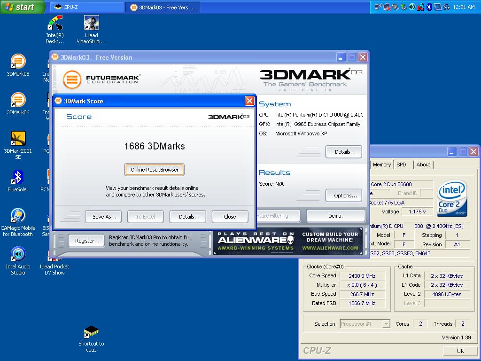Click 3DMark Score dialog title icon
The image size is (481, 361).
[x=58, y=101]
